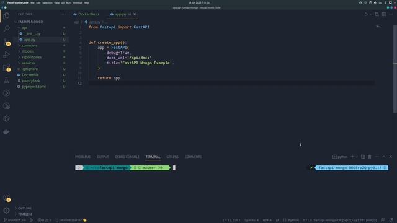Open the Help menu
The image size is (397, 223).
[x=86, y=2]
